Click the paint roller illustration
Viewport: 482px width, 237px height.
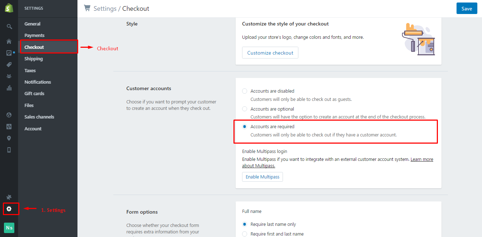tap(418, 39)
